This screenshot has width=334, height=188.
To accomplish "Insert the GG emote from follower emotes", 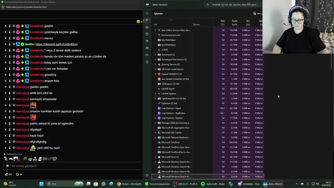I will (x=55, y=158).
